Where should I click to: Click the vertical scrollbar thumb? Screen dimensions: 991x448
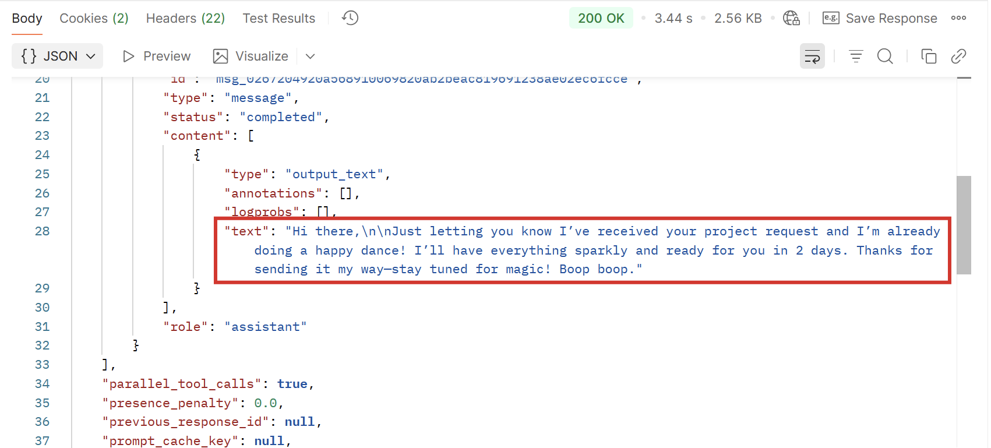[x=964, y=225]
